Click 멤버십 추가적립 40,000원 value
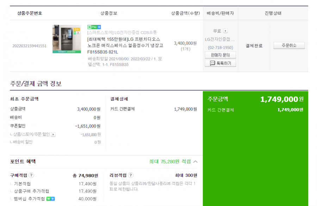Screen dimensions: 317x206 87,199
